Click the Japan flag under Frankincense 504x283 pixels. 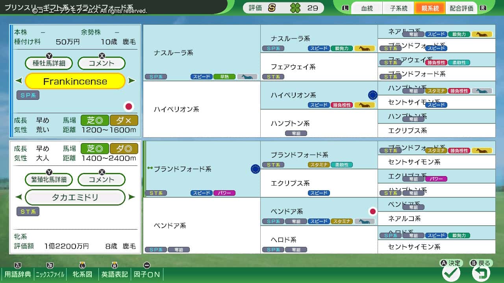[x=128, y=106]
